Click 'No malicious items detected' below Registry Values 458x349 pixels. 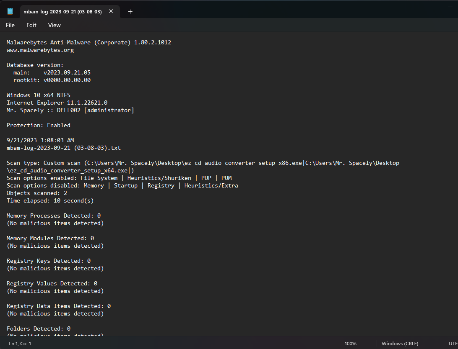click(55, 291)
